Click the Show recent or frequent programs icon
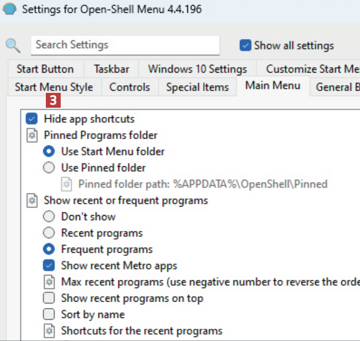The width and height of the screenshot is (360, 341). click(32, 200)
